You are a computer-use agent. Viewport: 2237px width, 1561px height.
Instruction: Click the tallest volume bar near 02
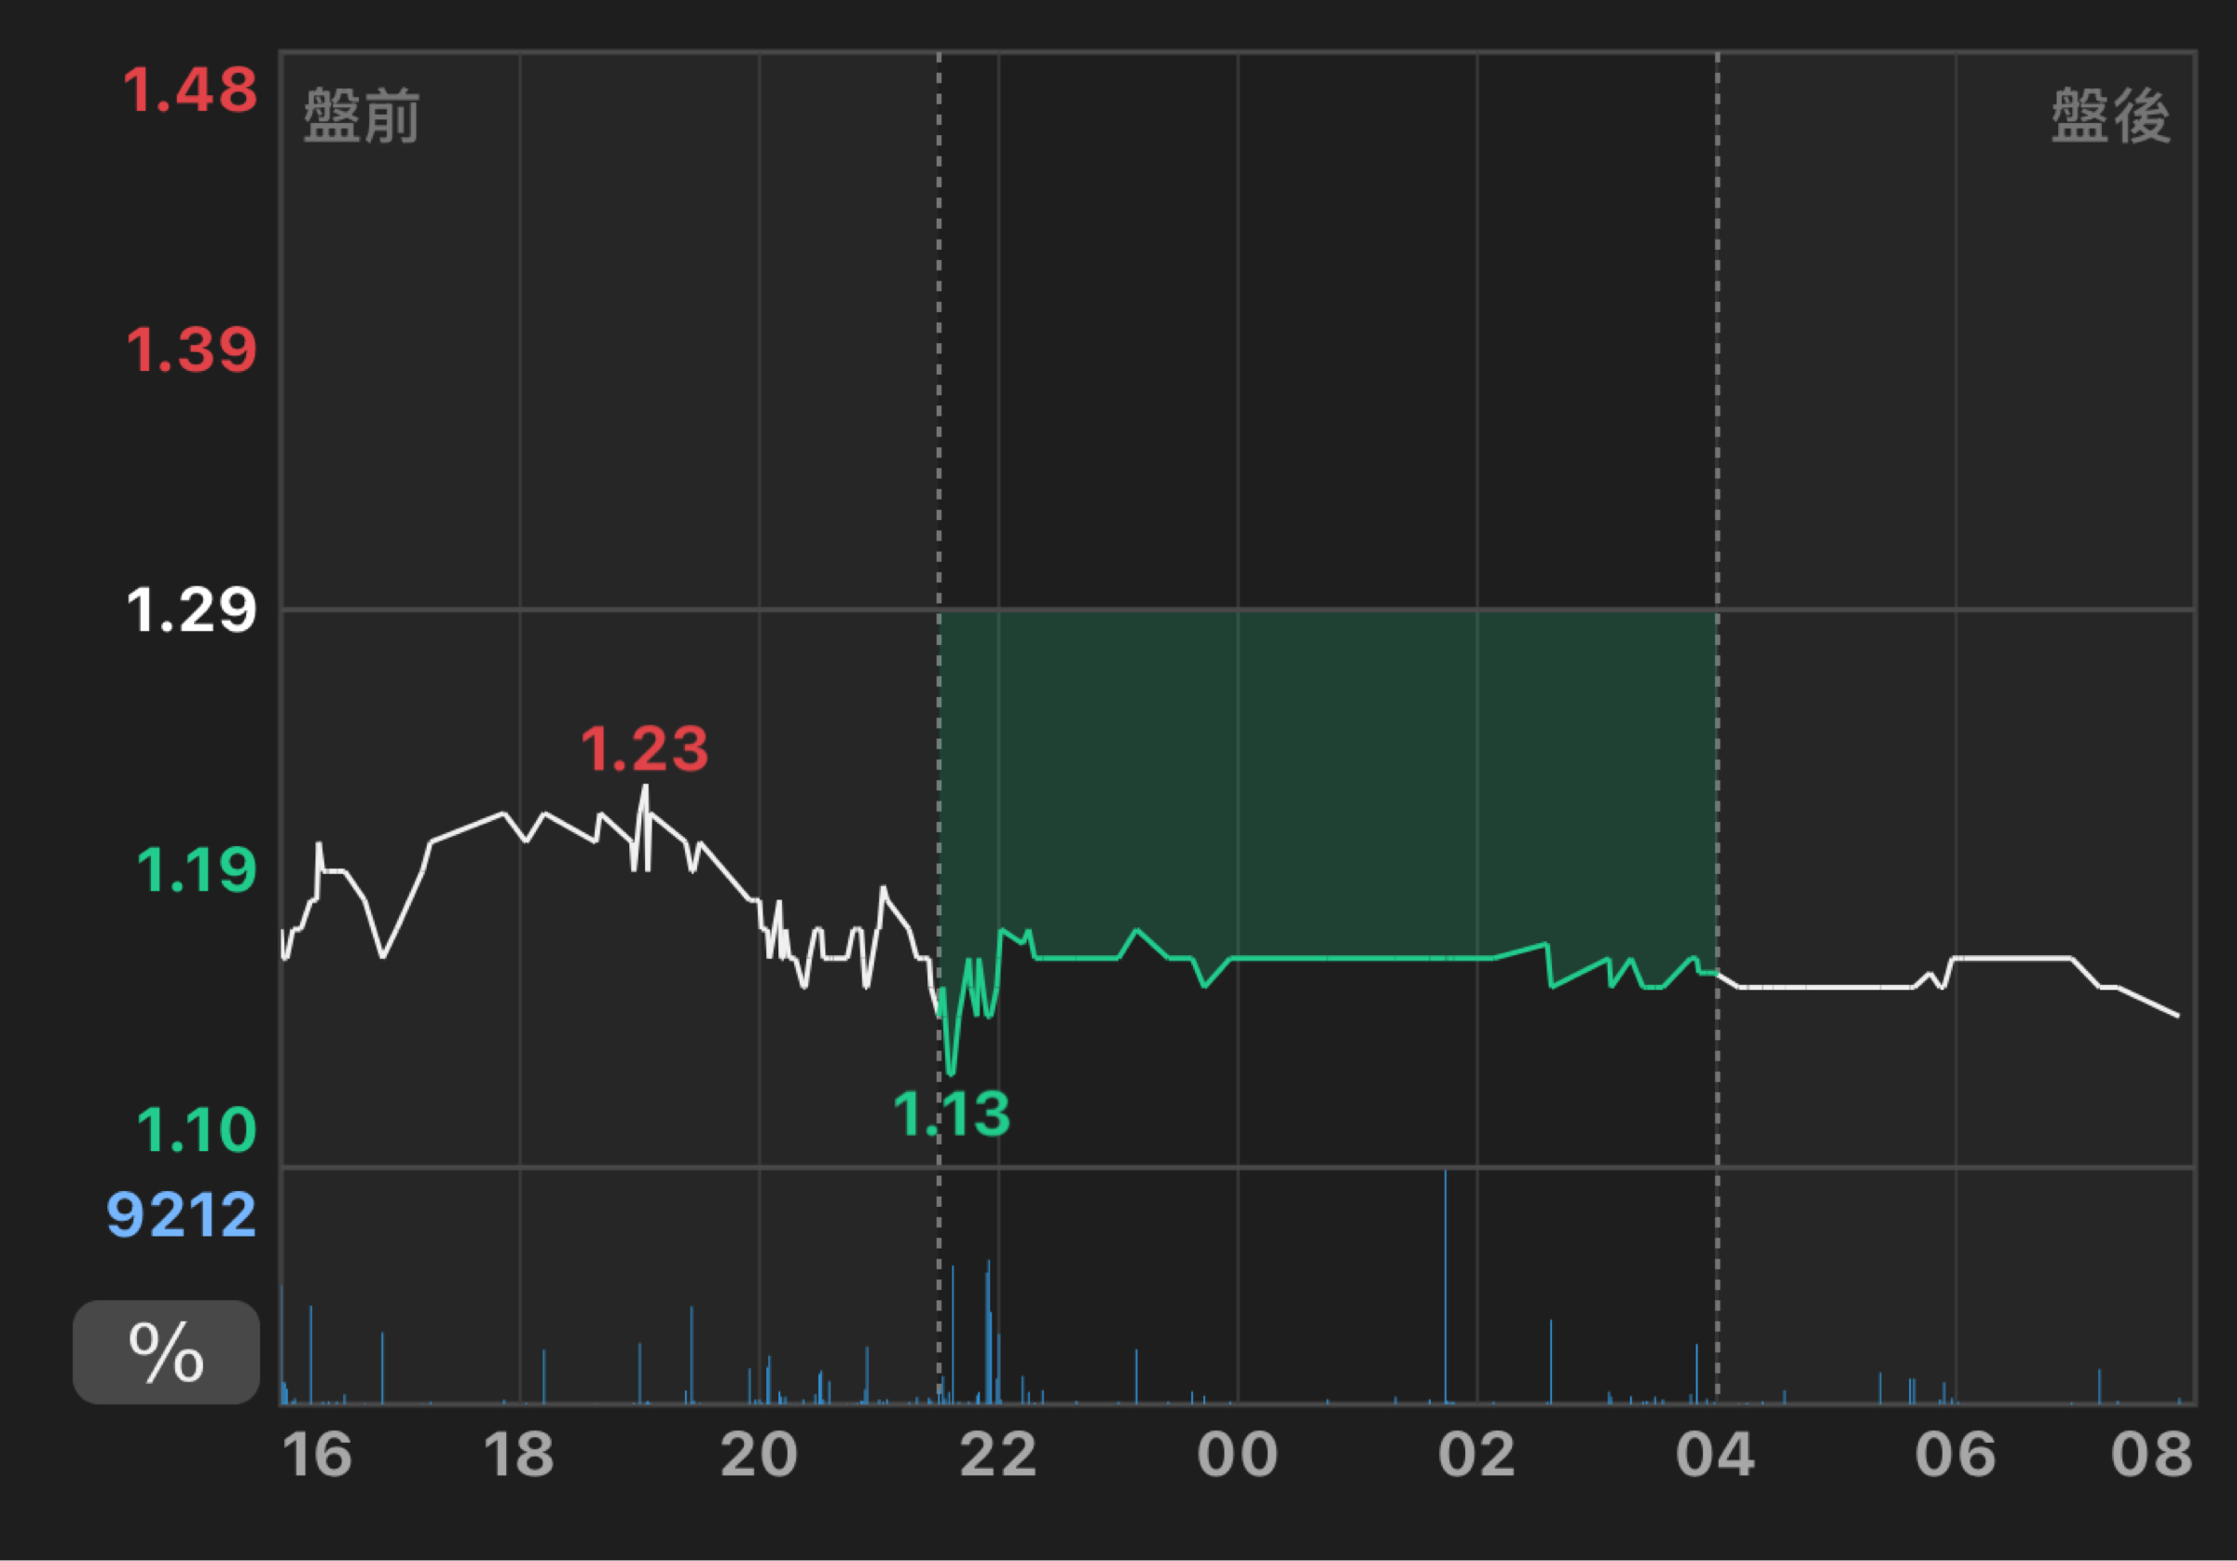[x=1445, y=1286]
